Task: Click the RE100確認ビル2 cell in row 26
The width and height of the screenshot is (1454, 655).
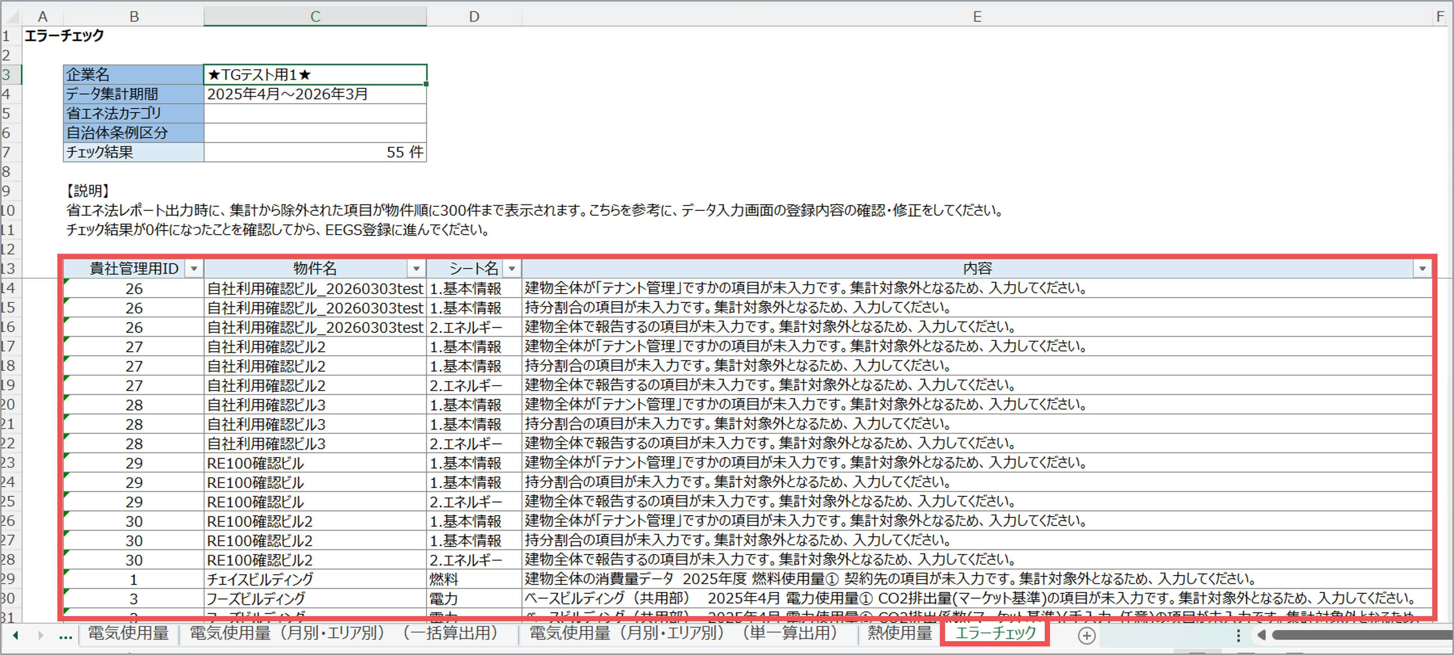Action: tap(315, 521)
